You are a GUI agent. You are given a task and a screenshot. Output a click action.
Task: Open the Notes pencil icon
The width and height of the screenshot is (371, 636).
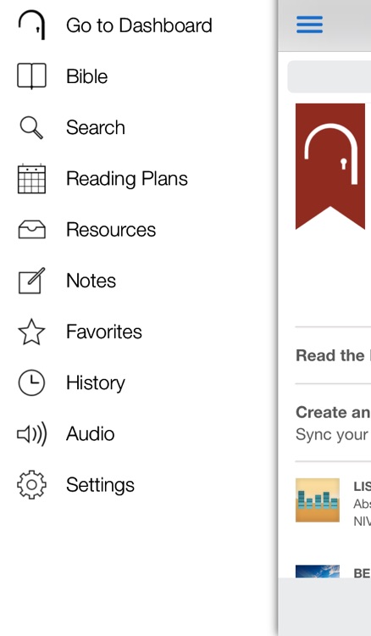(x=31, y=281)
